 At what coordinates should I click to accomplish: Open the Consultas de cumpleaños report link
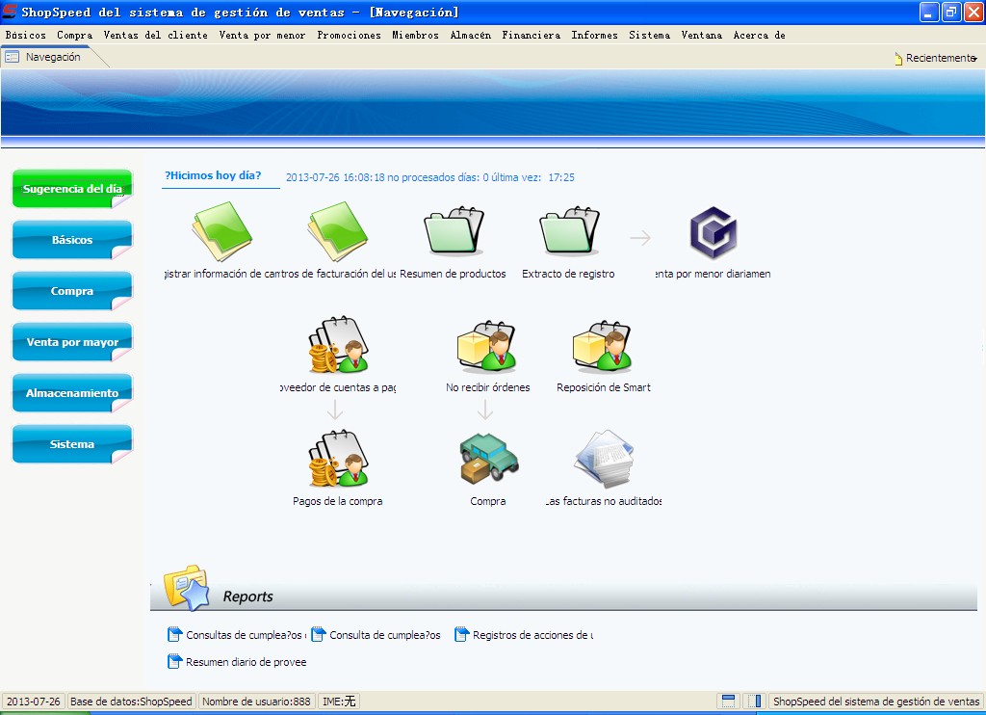click(246, 635)
